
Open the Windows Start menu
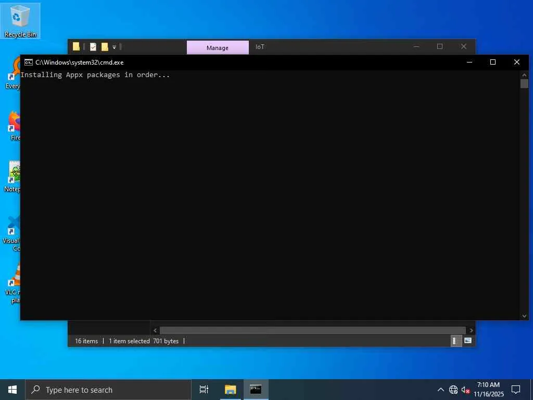(x=12, y=390)
